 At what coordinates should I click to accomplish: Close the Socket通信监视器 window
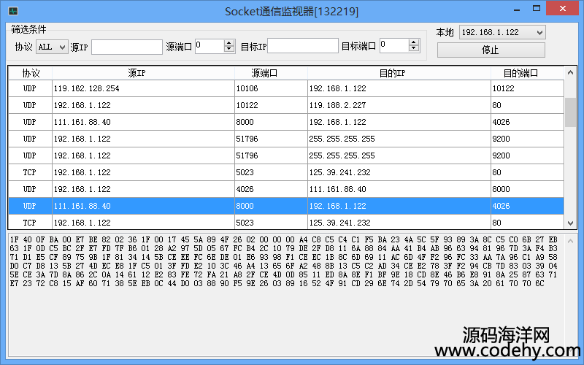click(x=562, y=9)
